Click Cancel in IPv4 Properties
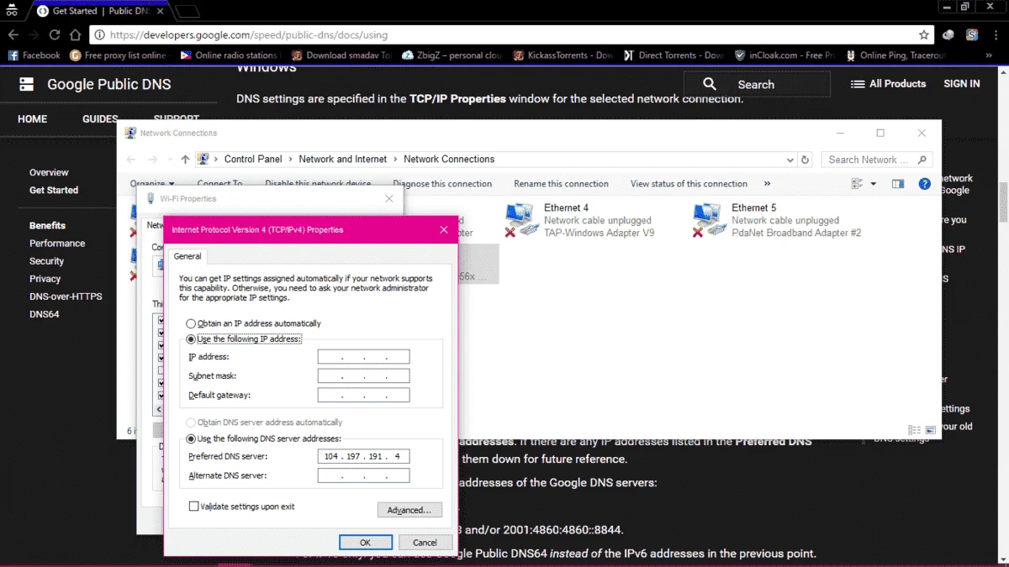The height and width of the screenshot is (567, 1009). (x=425, y=543)
